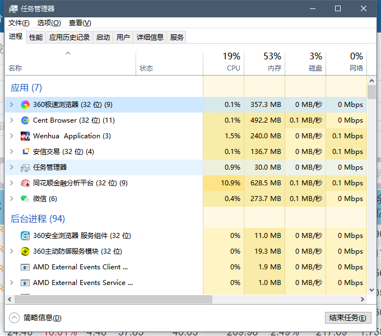
Task: Click the 结束任务(E) button
Action: tap(348, 318)
